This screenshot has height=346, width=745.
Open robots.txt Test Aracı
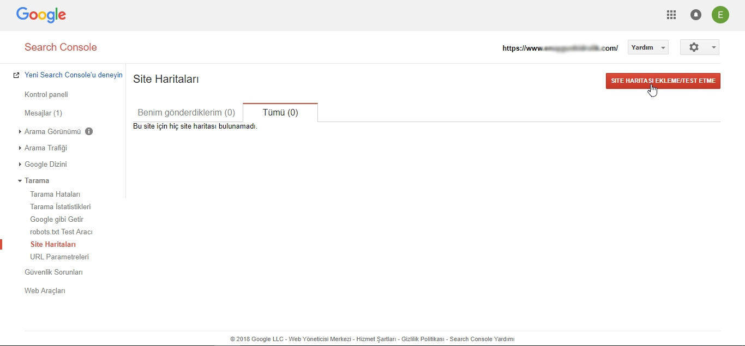coord(61,232)
